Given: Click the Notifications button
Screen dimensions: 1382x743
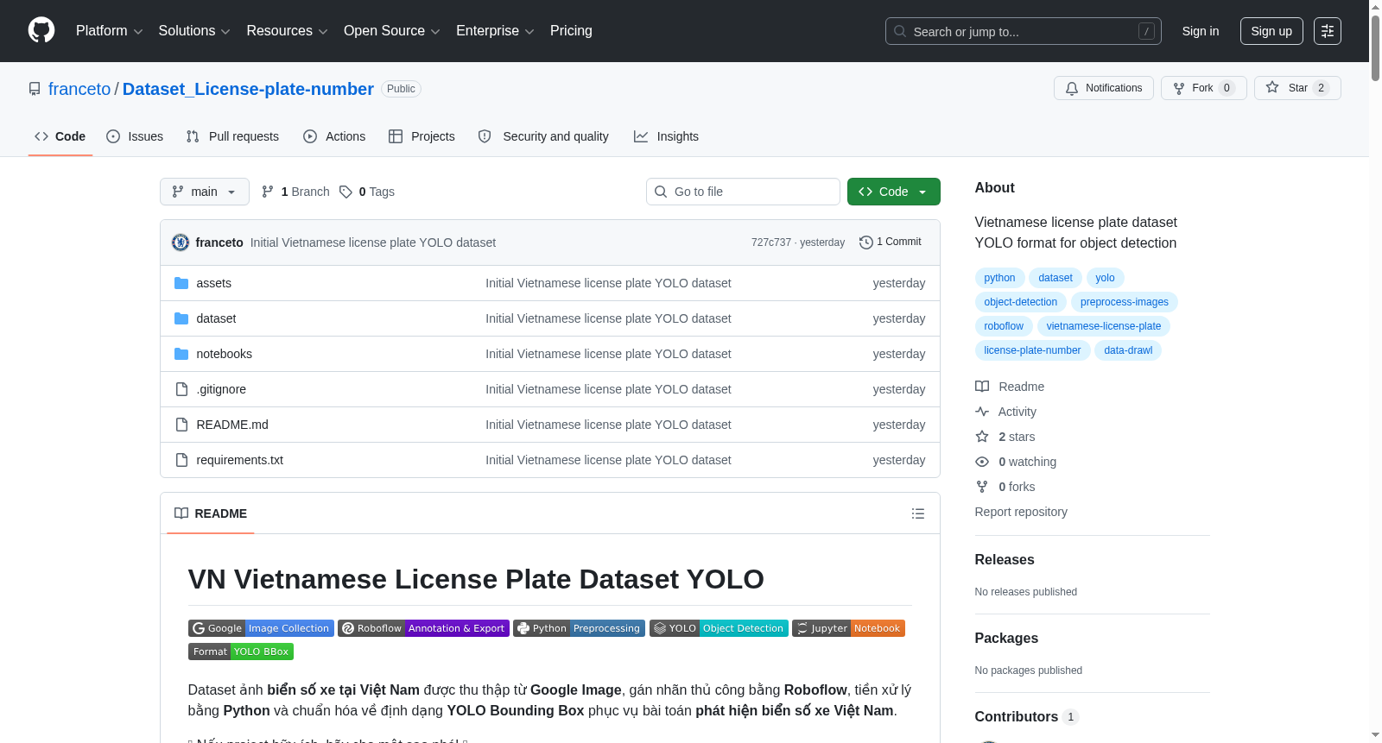Looking at the screenshot, I should (1104, 88).
